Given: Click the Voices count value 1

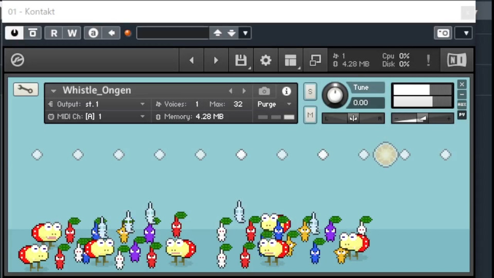Looking at the screenshot, I should pos(197,104).
